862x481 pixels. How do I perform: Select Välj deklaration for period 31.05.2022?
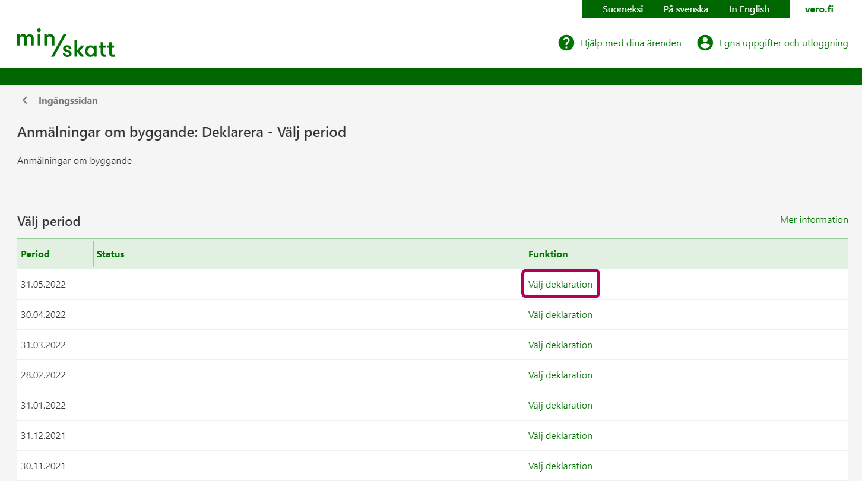point(560,285)
